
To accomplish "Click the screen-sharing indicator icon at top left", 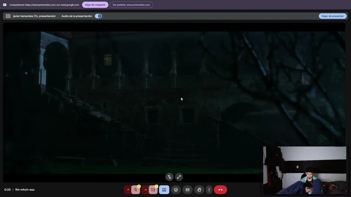I will (x=5, y=5).
